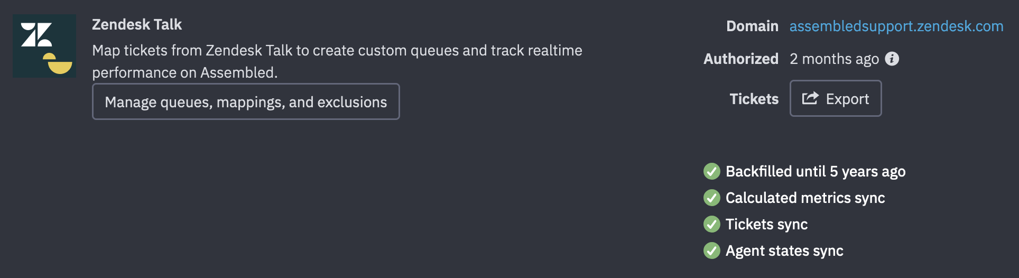
Task: Click the Zendesk Talk logo icon
Action: click(x=44, y=46)
